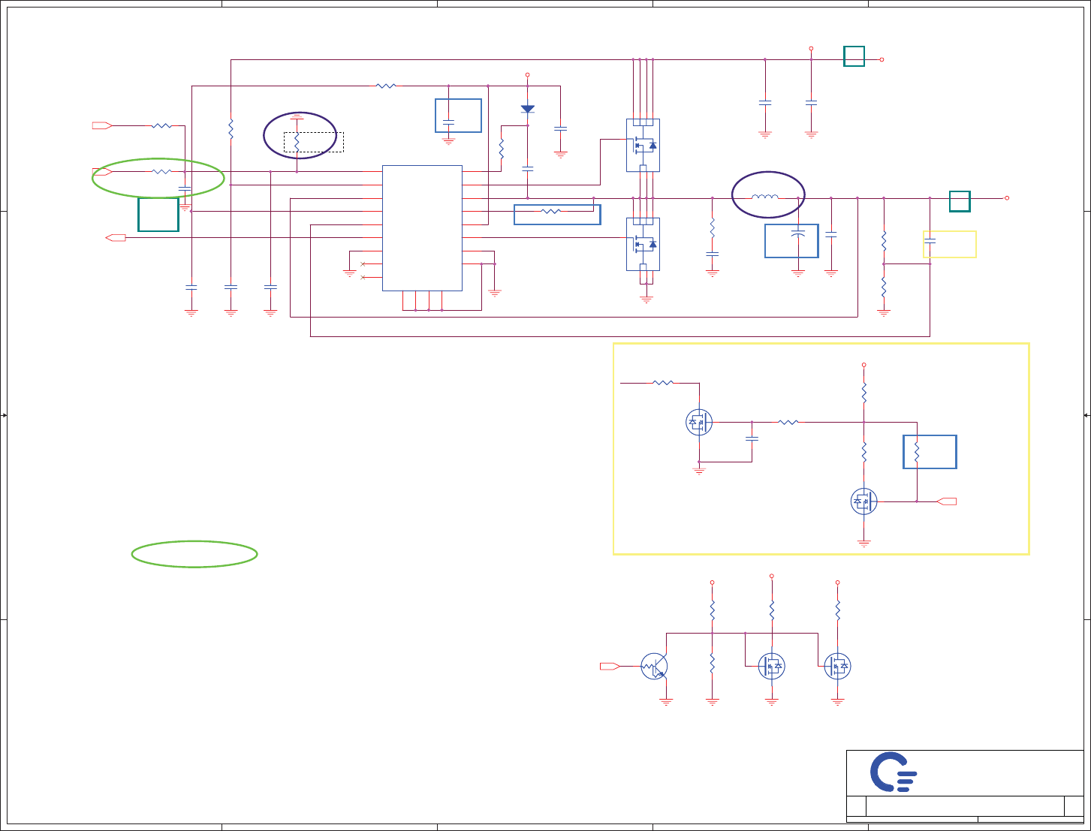The image size is (1091, 831).
Task: Select the power terminal circle above the diode
Action: pos(528,75)
